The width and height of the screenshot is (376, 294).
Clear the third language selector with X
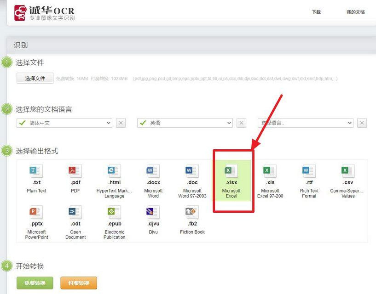[x=362, y=123]
